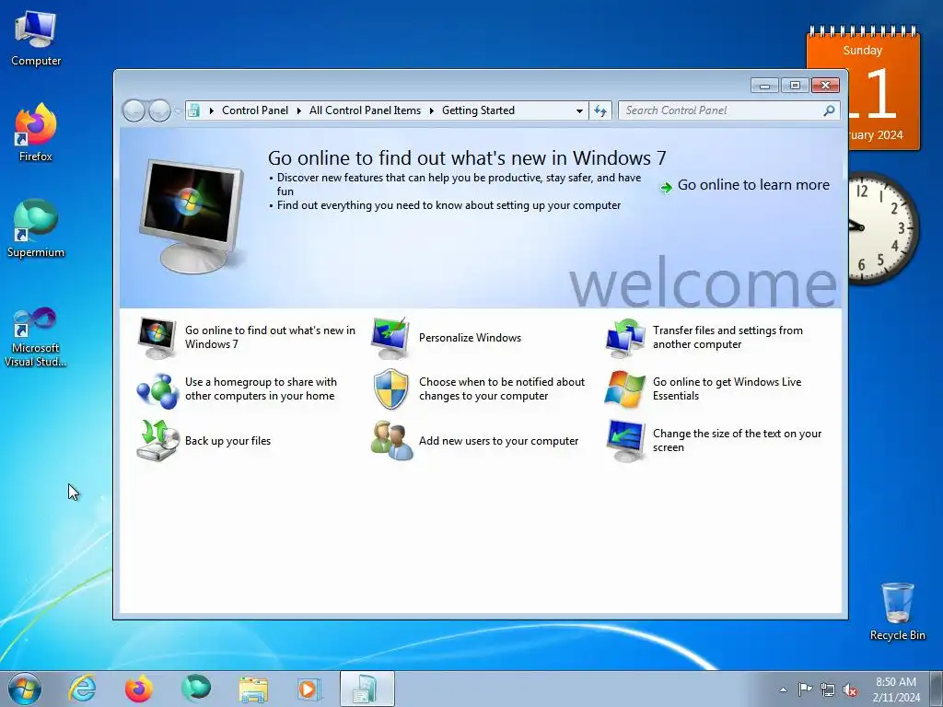Click the Back navigation button
This screenshot has height=707, width=943.
pyautogui.click(x=134, y=110)
